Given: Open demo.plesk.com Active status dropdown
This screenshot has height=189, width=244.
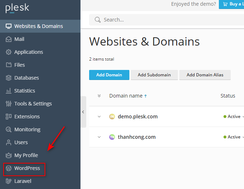Looking at the screenshot, I should pyautogui.click(x=234, y=117).
